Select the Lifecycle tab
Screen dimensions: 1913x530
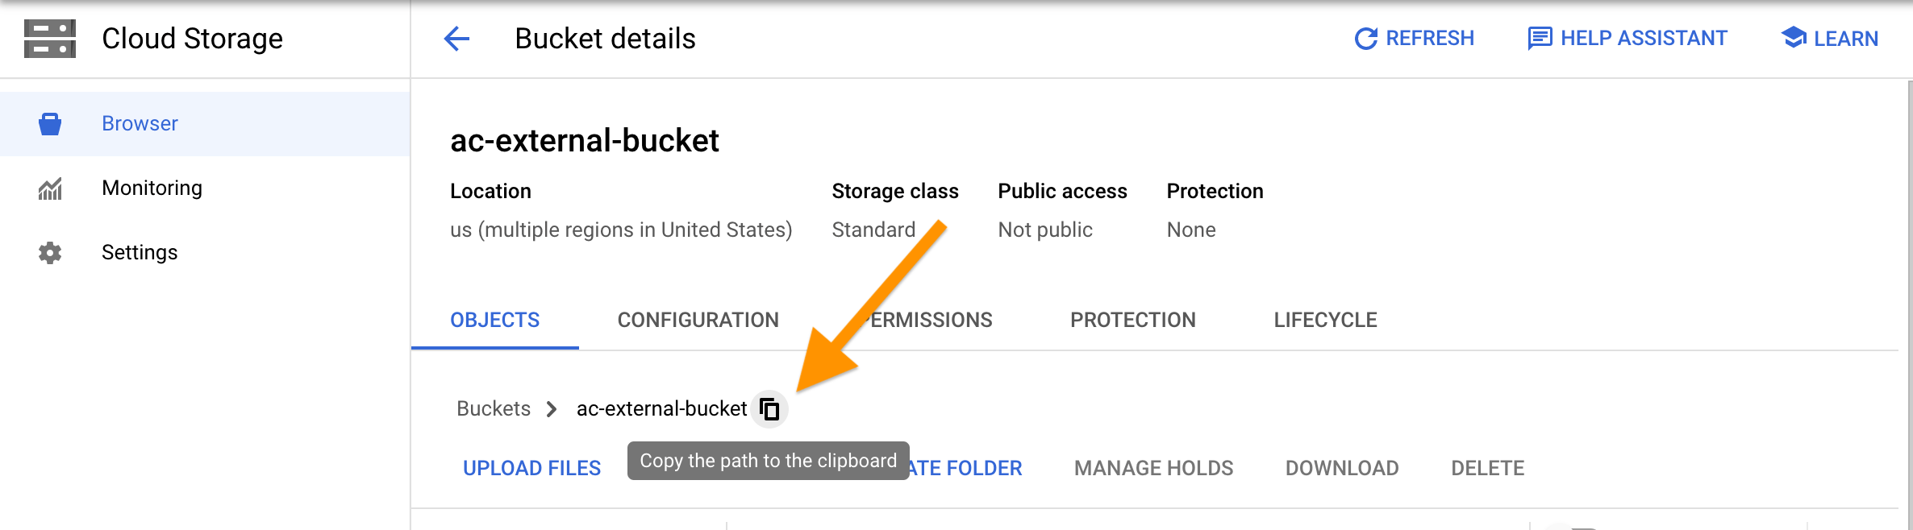pyautogui.click(x=1325, y=320)
